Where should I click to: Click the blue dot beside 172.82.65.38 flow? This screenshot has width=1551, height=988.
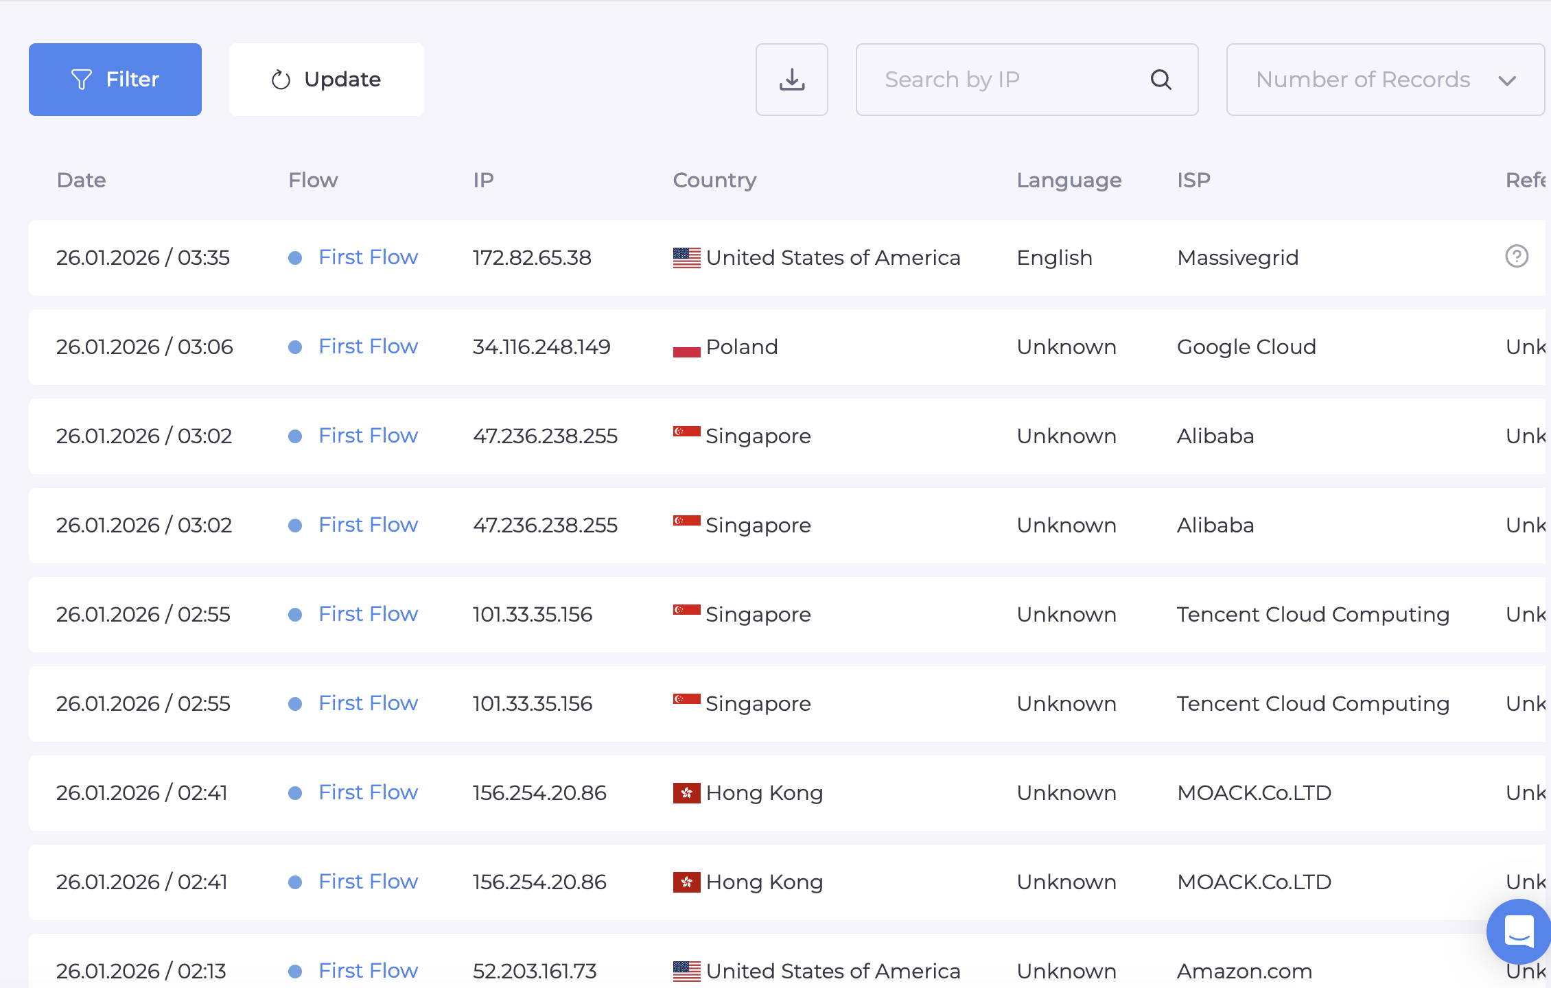point(295,258)
